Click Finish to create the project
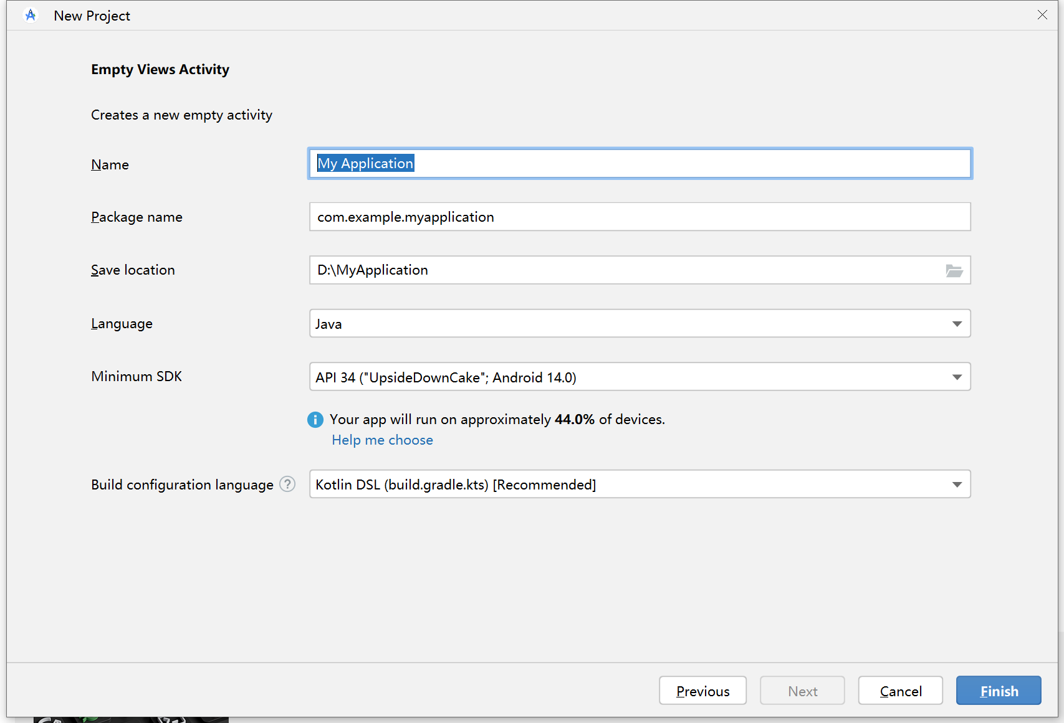The width and height of the screenshot is (1064, 723). [999, 691]
